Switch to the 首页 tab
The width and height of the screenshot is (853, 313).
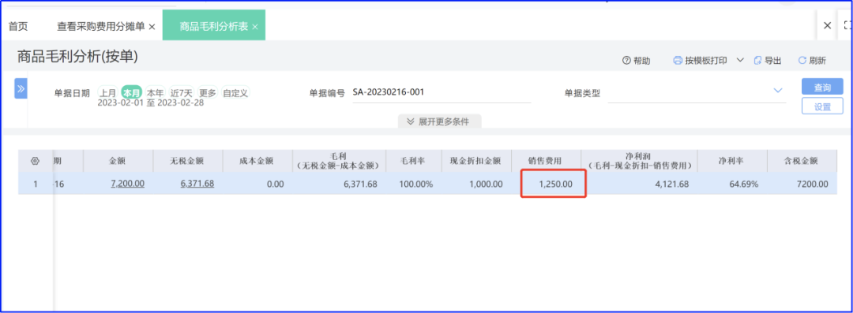click(x=18, y=27)
